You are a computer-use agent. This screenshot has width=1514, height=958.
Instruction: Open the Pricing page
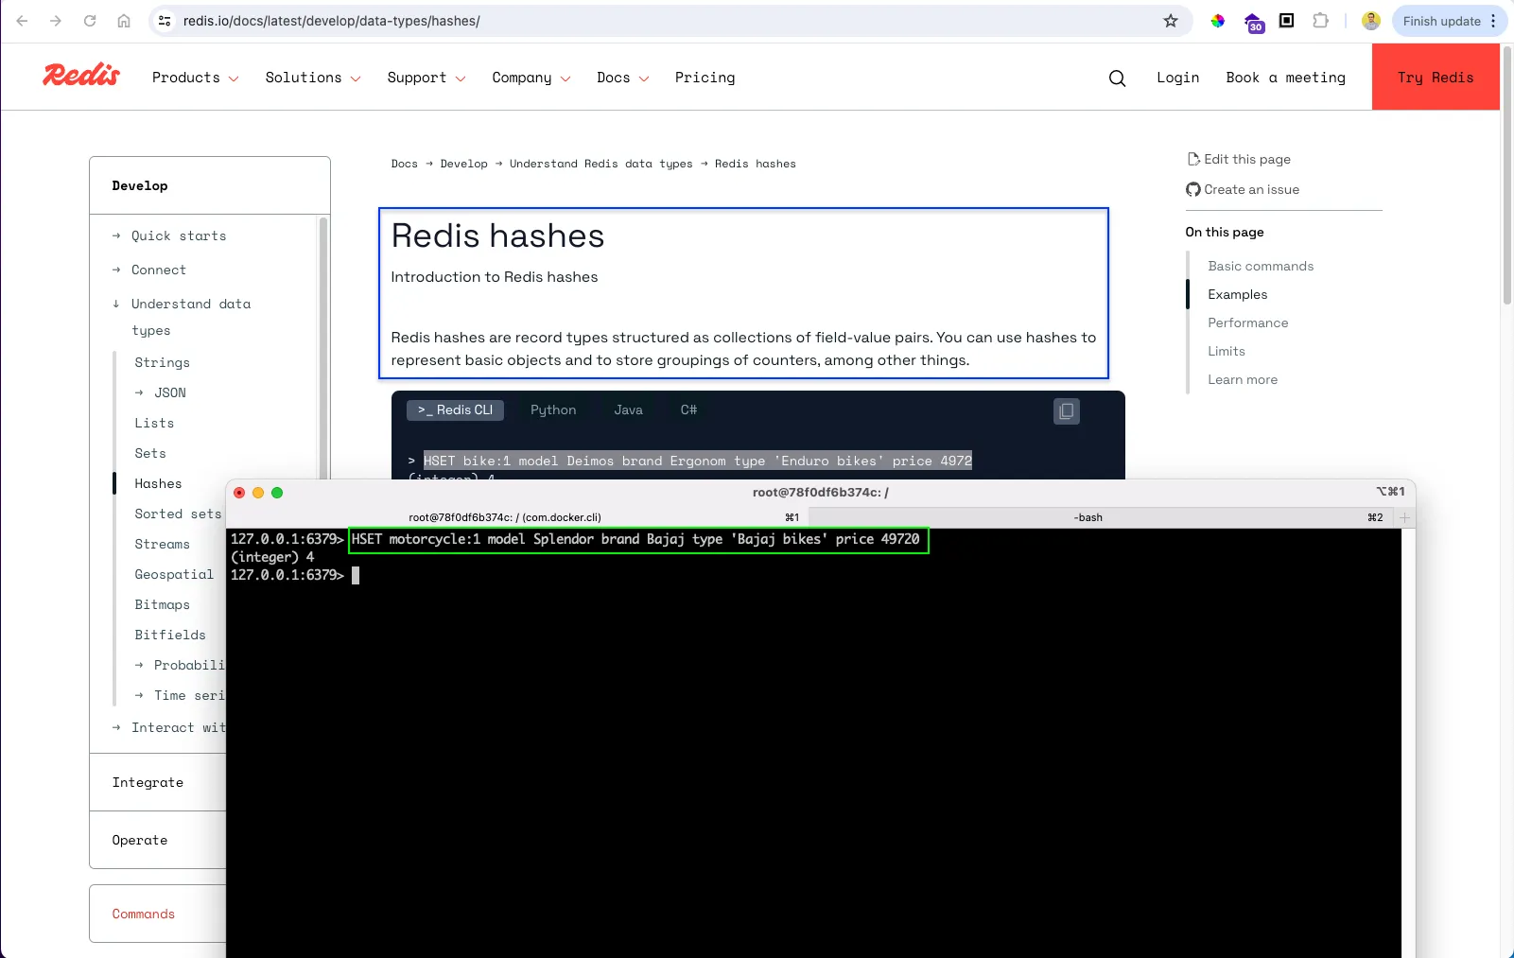tap(705, 78)
